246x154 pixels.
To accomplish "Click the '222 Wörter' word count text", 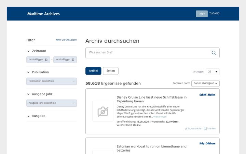I will tap(172, 121).
